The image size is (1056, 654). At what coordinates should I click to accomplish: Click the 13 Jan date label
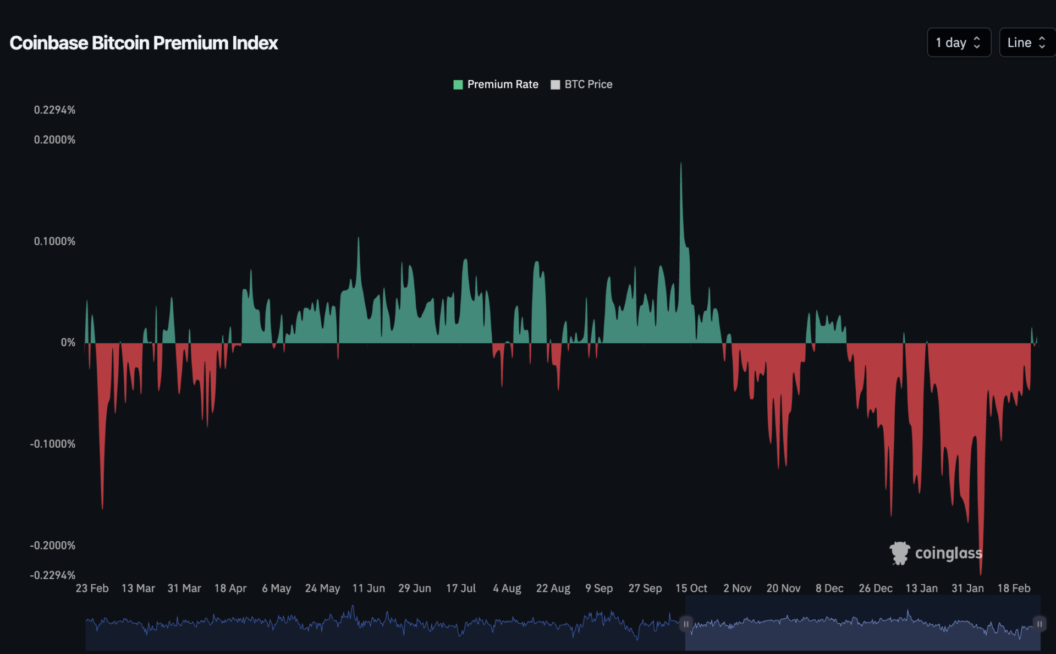(922, 589)
